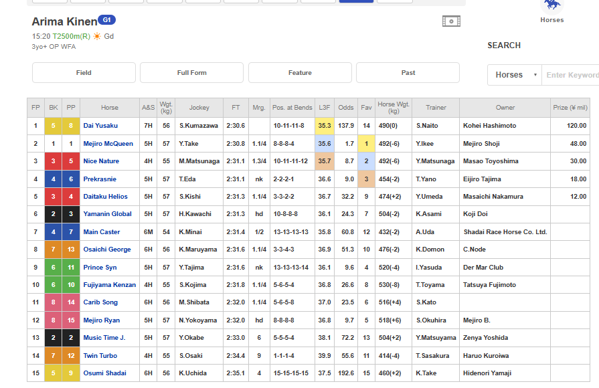
Task: Open Prince Syn horse link
Action: click(100, 268)
